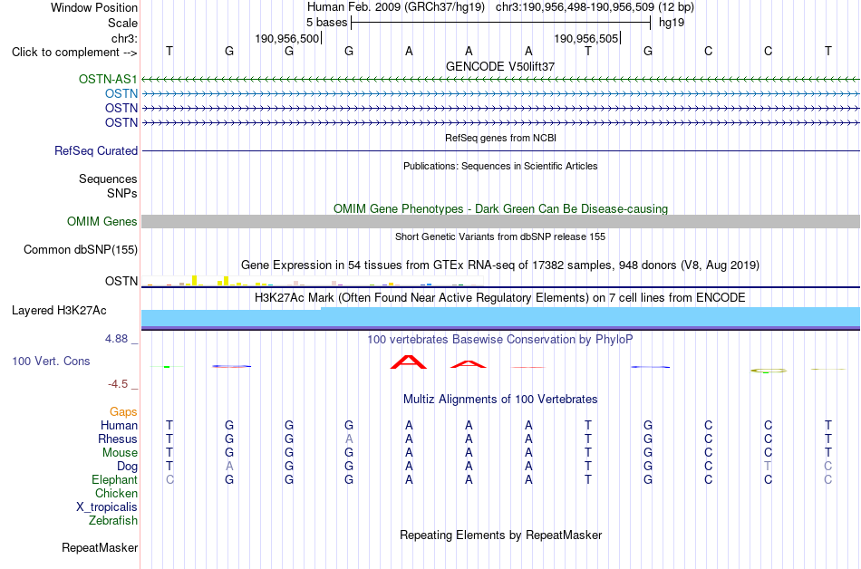This screenshot has height=569, width=861.
Task: Click the faded A in Dog row
Action: click(x=229, y=467)
